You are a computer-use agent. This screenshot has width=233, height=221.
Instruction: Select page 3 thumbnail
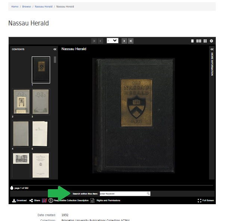[x=41, y=102]
